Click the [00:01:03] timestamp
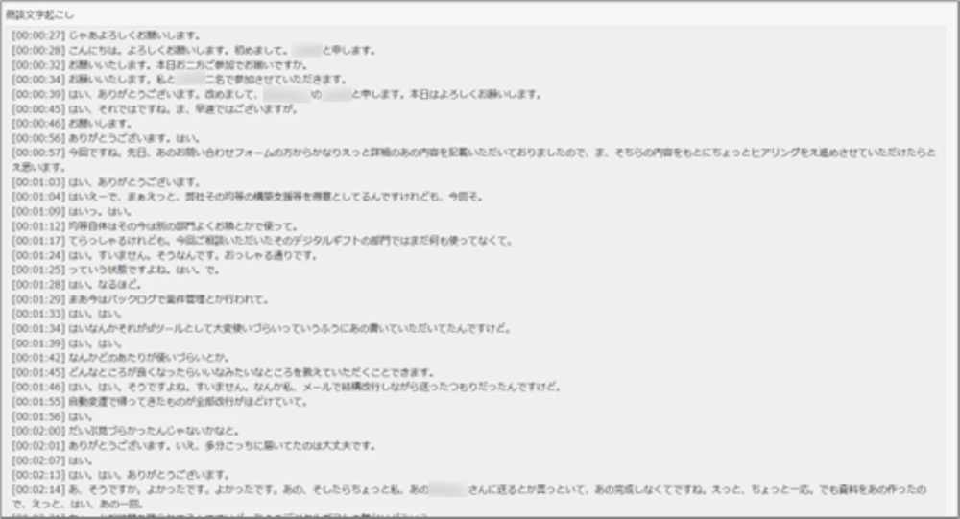This screenshot has height=519, width=960. (37, 181)
